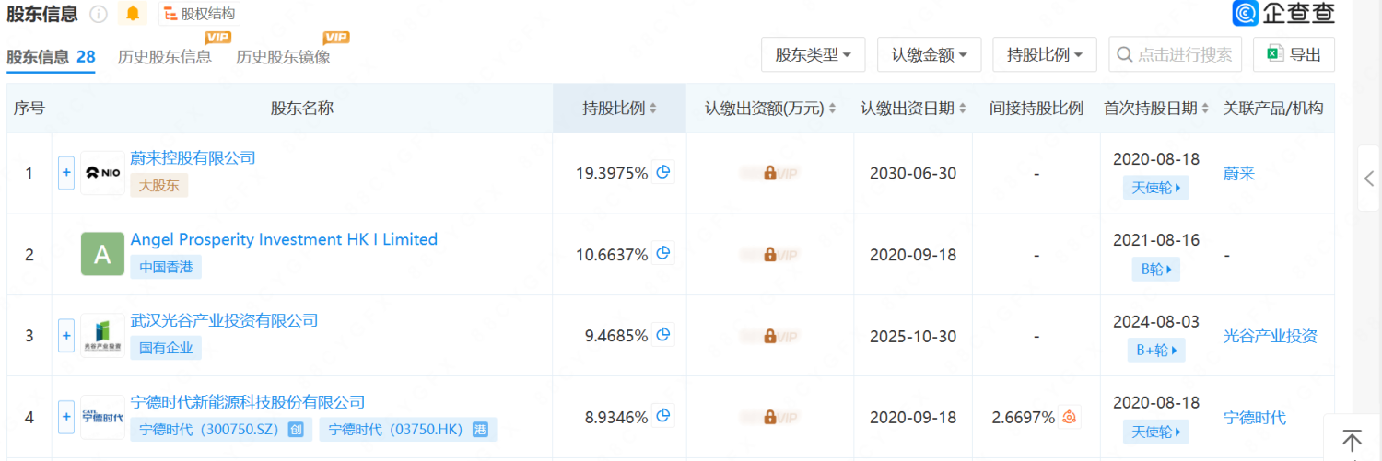Image resolution: width=1382 pixels, height=461 pixels.
Task: Expand the 蔚来控股有限公司 shareholder row
Action: click(x=66, y=173)
